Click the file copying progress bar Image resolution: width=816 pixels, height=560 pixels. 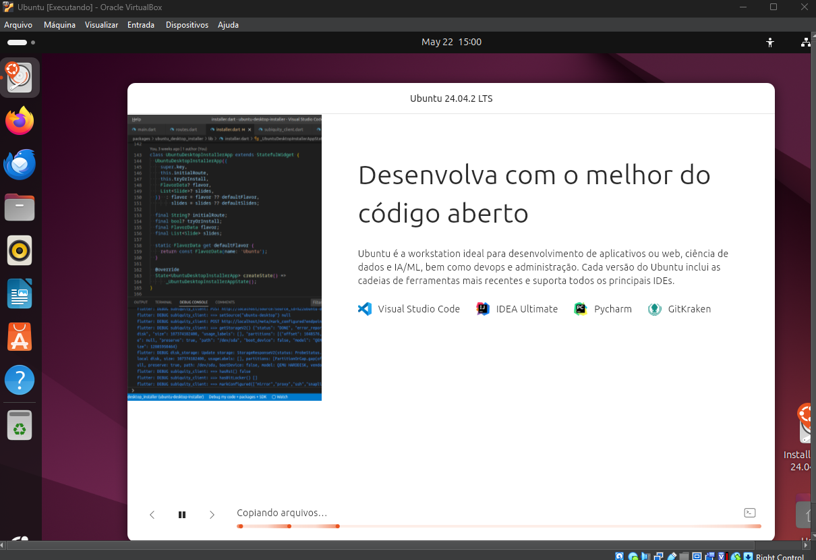pos(499,526)
